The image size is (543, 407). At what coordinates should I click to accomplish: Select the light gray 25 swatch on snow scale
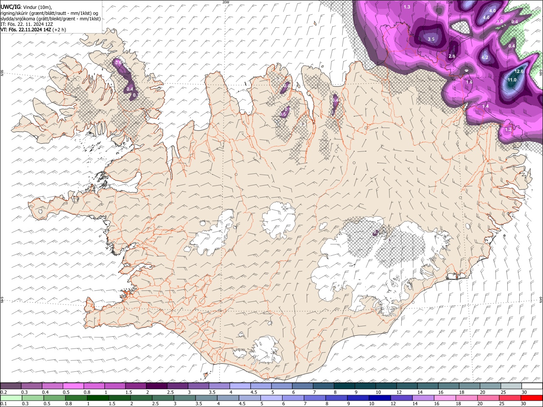pyautogui.click(x=512, y=386)
